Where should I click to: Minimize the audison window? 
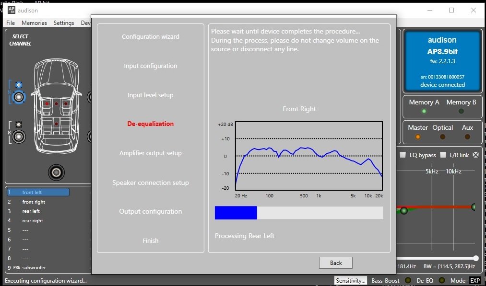click(x=430, y=10)
